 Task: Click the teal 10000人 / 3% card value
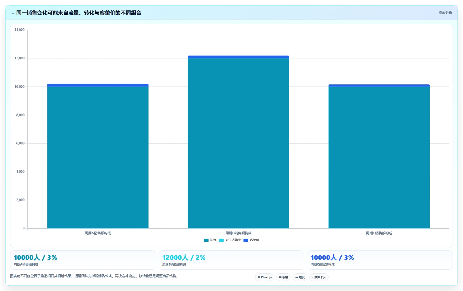tap(35, 257)
